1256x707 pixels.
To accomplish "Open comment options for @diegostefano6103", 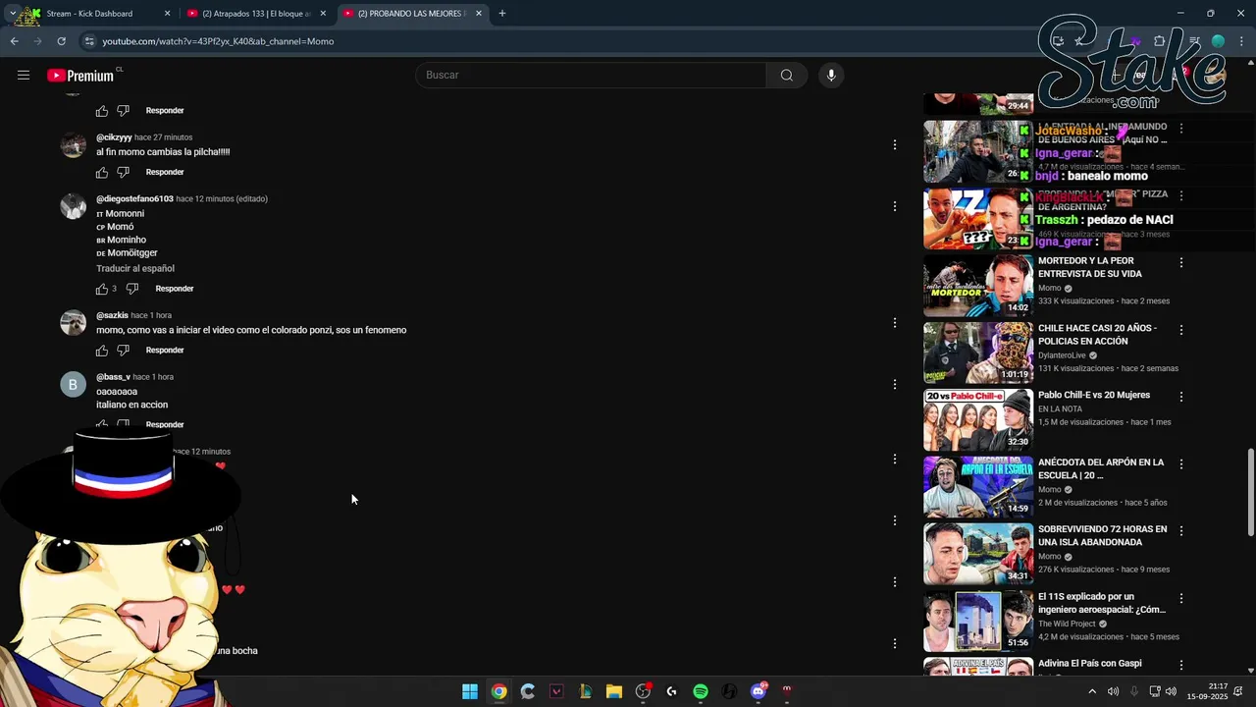I will (x=894, y=206).
